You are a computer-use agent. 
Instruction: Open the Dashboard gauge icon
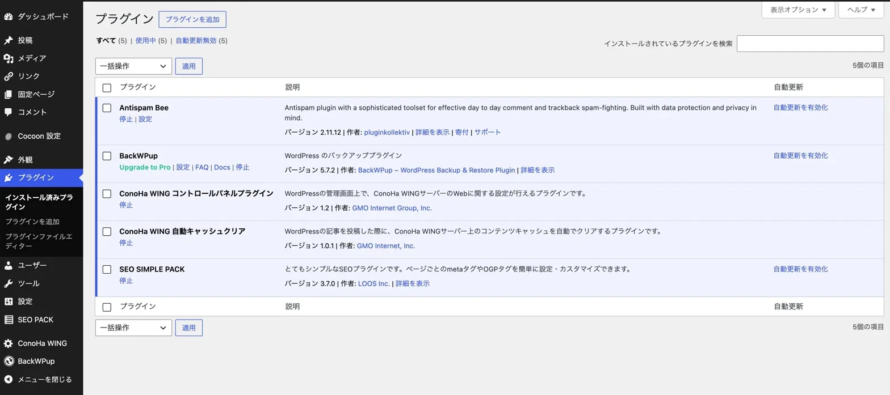(9, 16)
